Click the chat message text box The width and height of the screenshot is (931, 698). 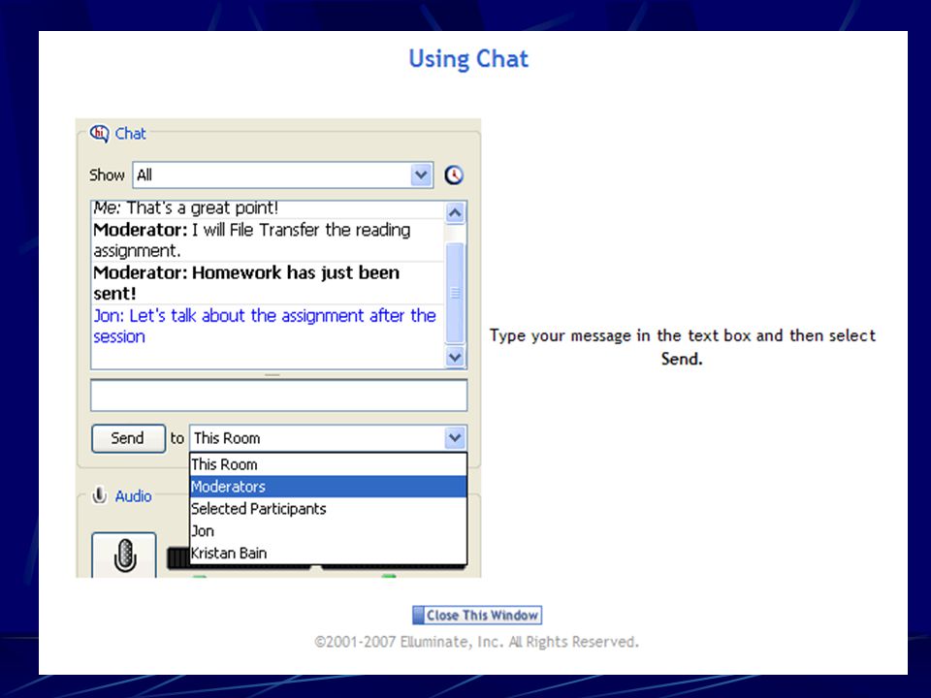click(x=278, y=396)
